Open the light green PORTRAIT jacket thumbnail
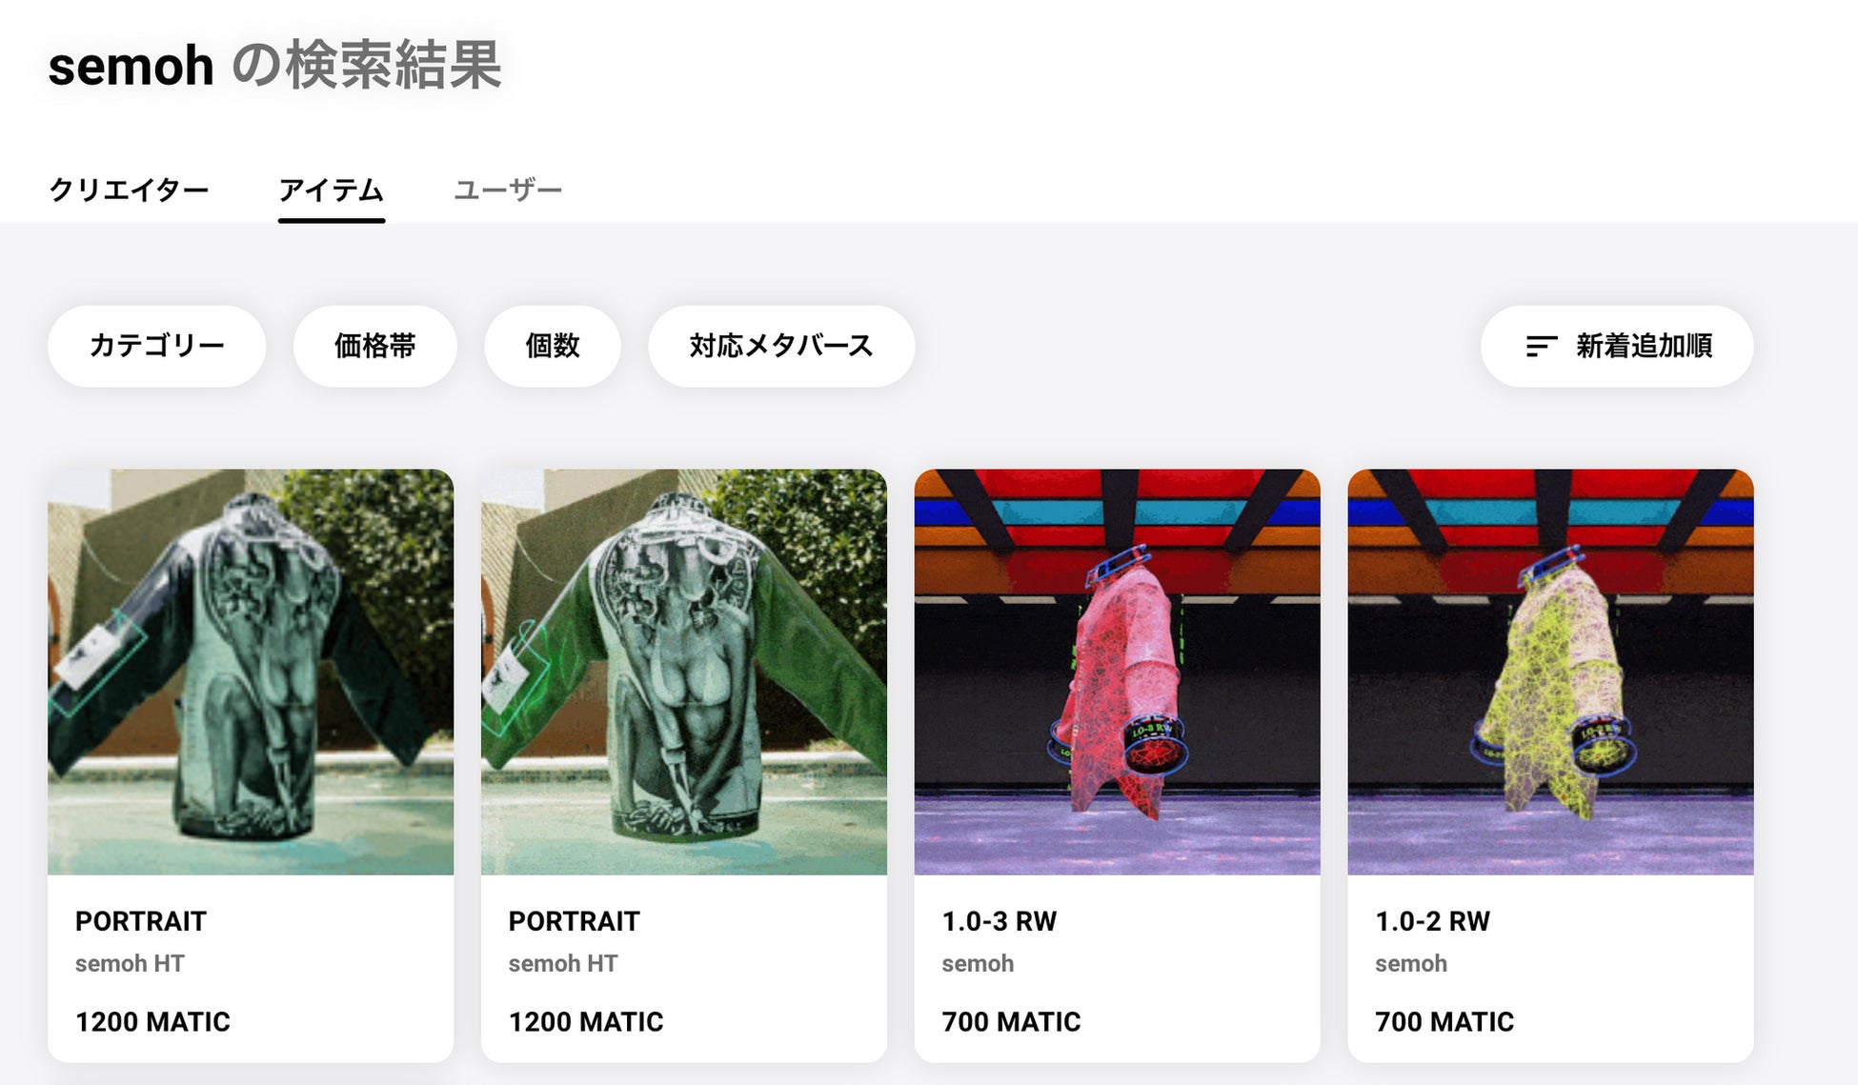Screen dimensions: 1858x1085 coord(684,672)
